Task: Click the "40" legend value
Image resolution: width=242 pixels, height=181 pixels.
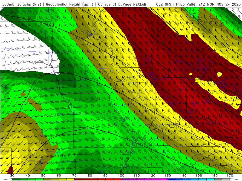Action: point(28,176)
